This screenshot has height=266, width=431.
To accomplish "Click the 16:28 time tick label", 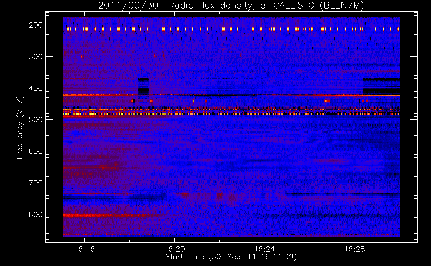I will pos(355,249).
